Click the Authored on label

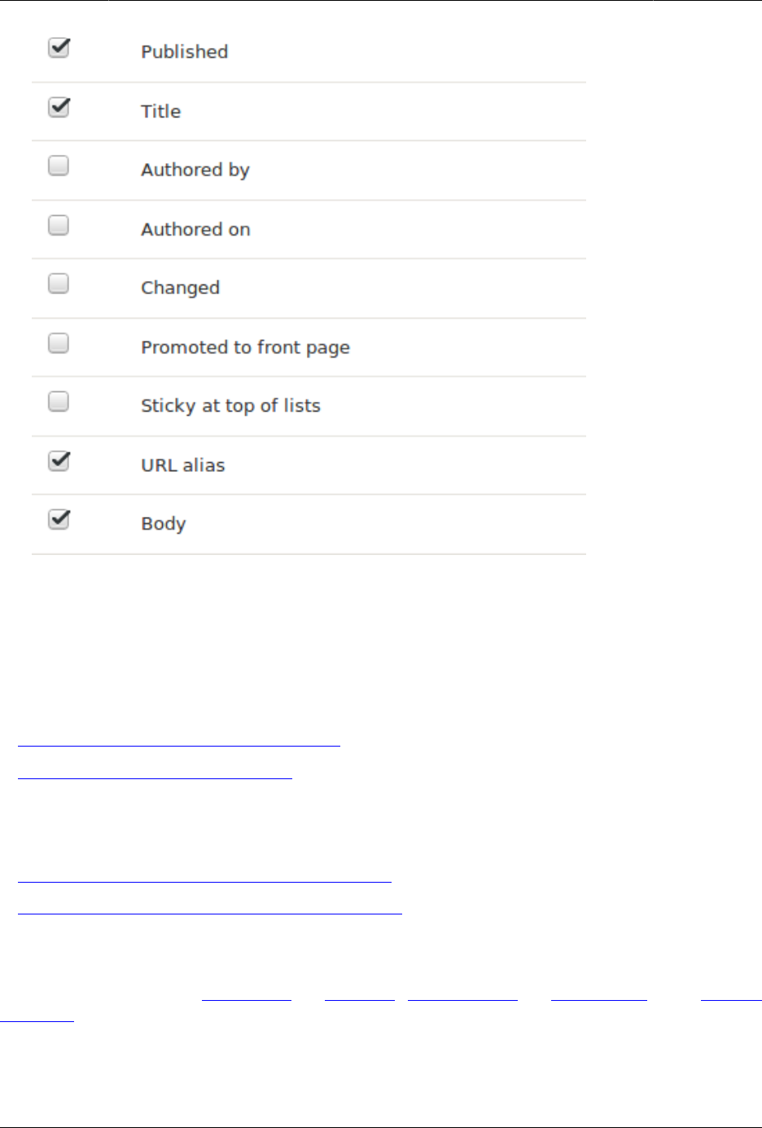pyautogui.click(x=195, y=230)
